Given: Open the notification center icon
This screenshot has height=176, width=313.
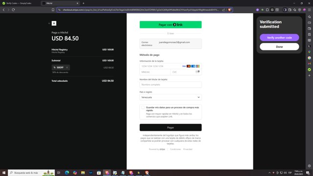Looking at the screenshot, I should pyautogui.click(x=308, y=173).
